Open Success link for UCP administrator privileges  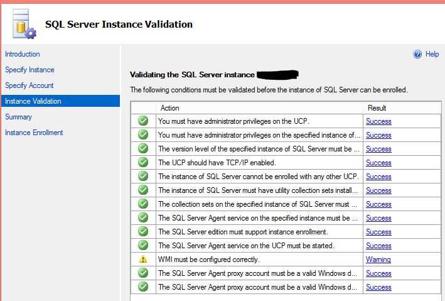pos(378,121)
